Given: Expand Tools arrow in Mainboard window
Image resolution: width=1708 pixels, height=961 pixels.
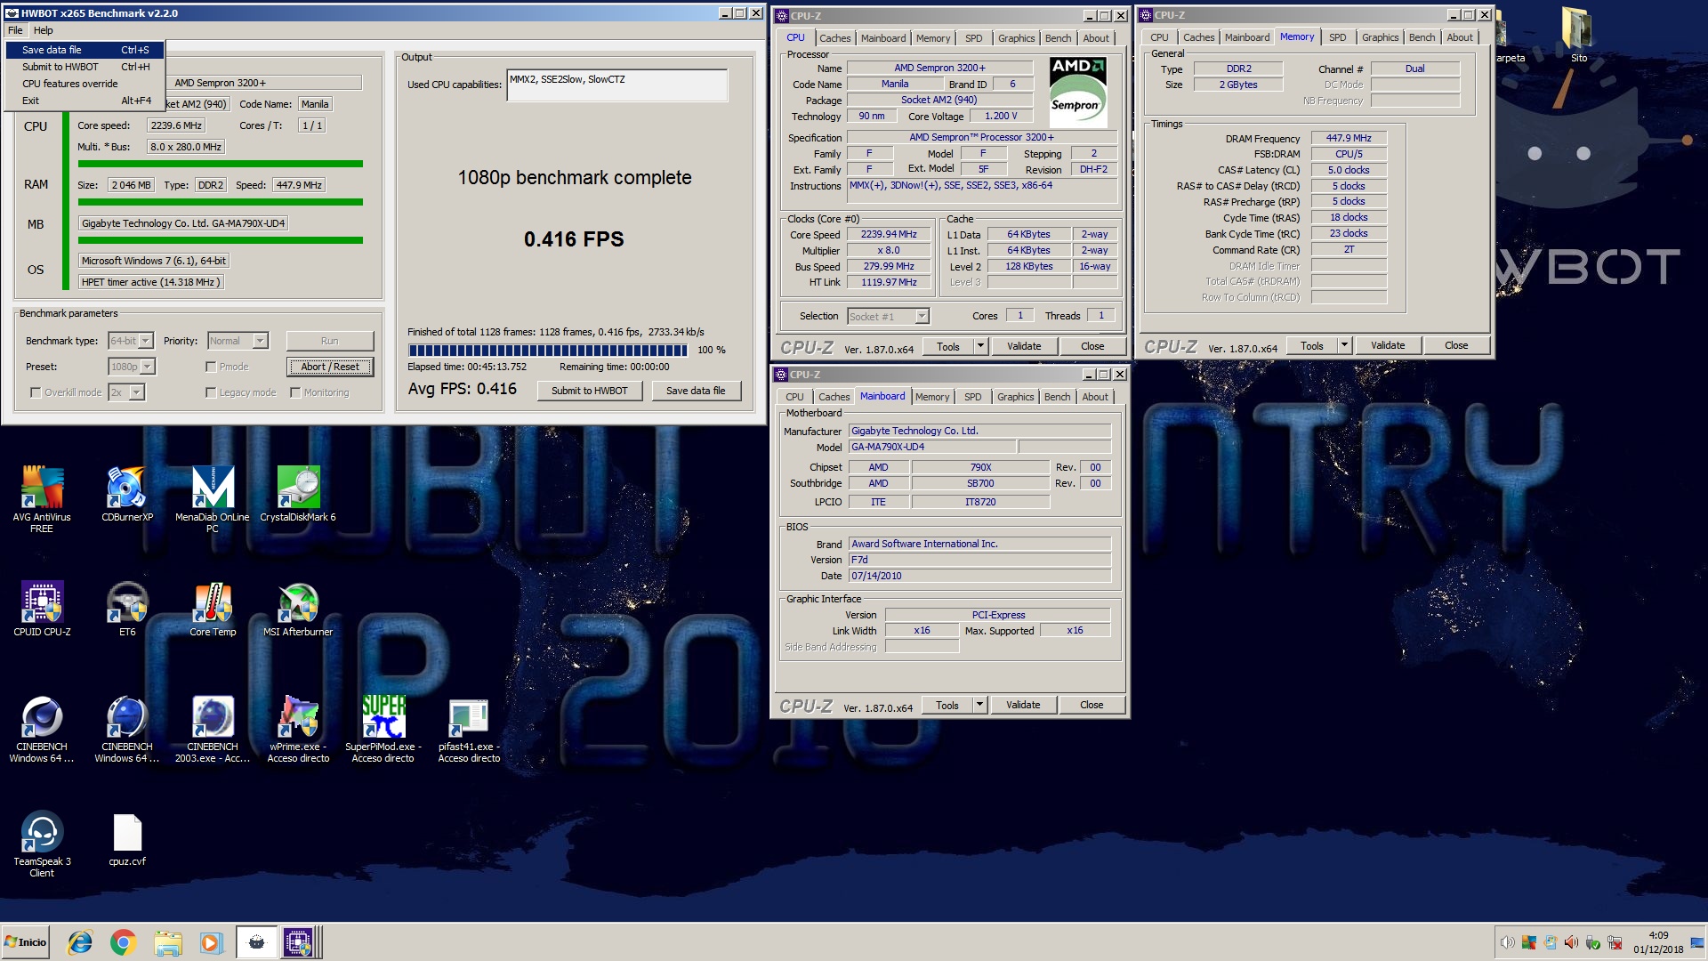Looking at the screenshot, I should point(979,705).
